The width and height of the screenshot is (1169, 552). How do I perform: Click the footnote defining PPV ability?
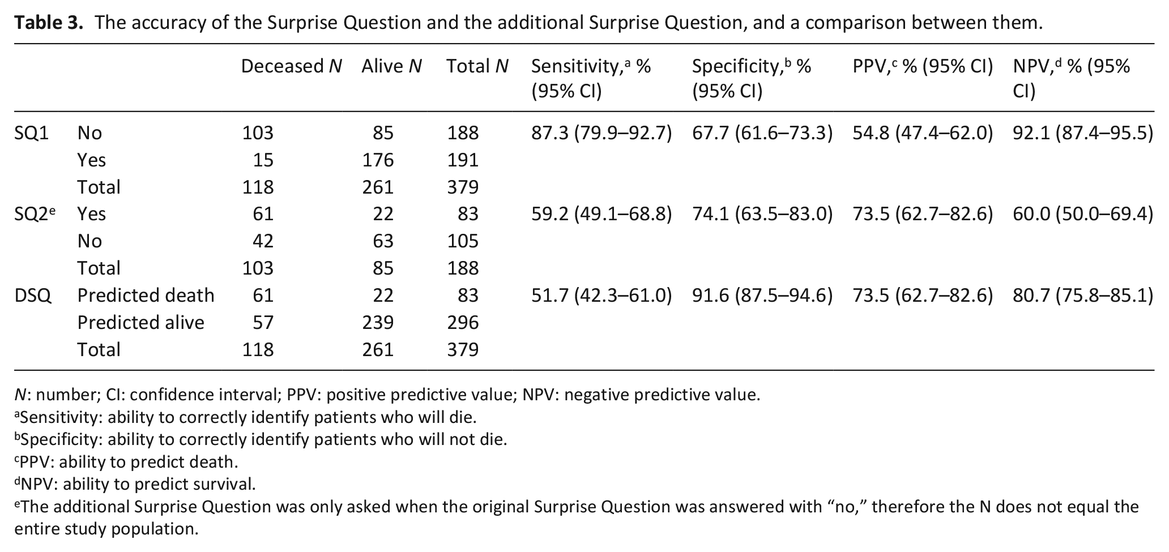(x=126, y=462)
